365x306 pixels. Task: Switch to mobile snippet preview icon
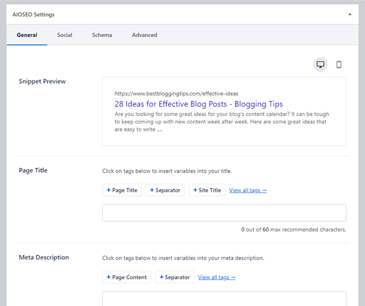coord(338,64)
